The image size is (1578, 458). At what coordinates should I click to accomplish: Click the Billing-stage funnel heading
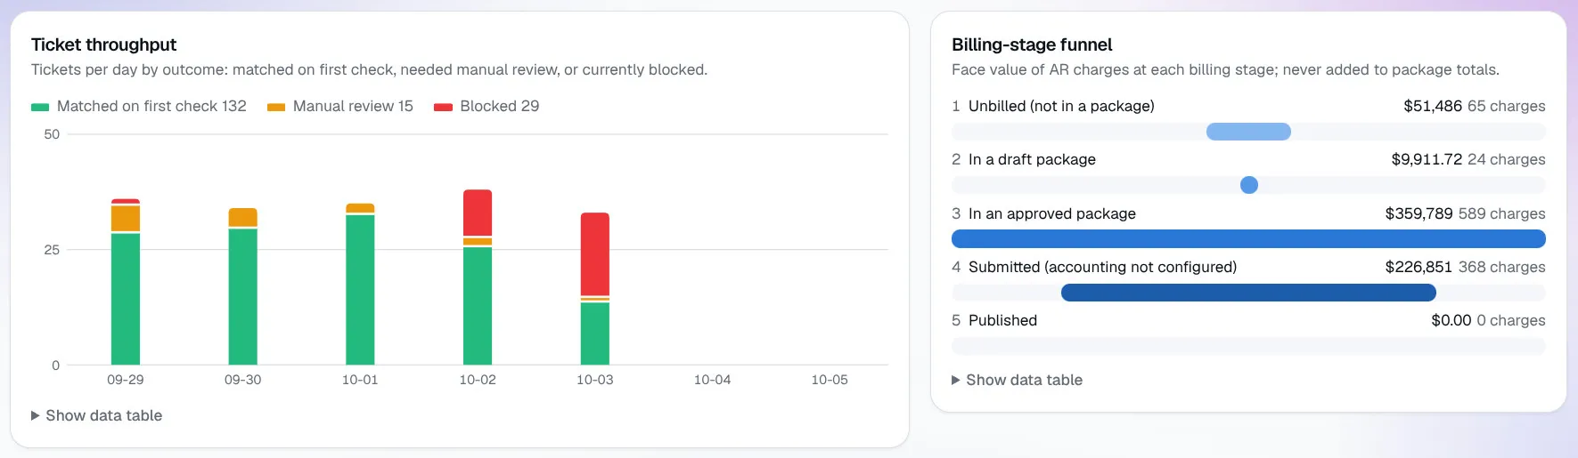tap(1032, 44)
